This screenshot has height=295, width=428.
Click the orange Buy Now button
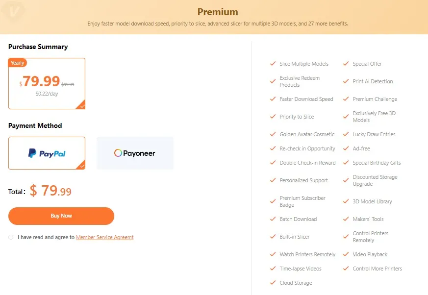tap(61, 216)
